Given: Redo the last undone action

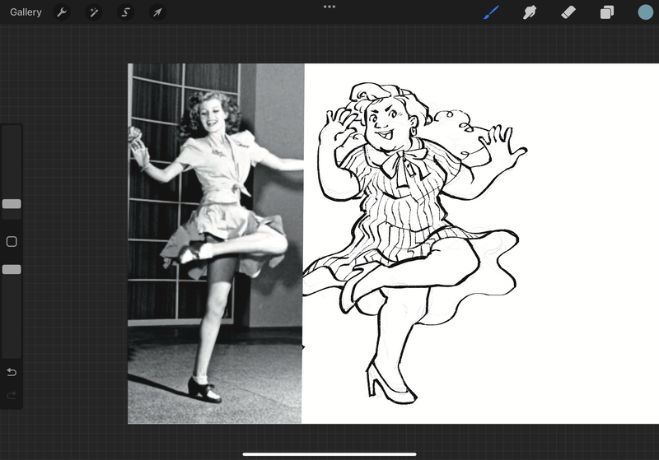Looking at the screenshot, I should point(12,395).
